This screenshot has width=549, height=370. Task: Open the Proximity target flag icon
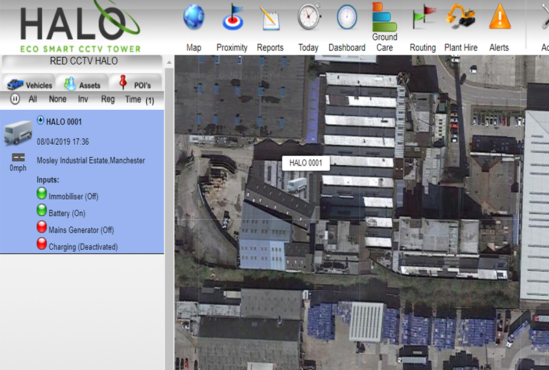233,16
